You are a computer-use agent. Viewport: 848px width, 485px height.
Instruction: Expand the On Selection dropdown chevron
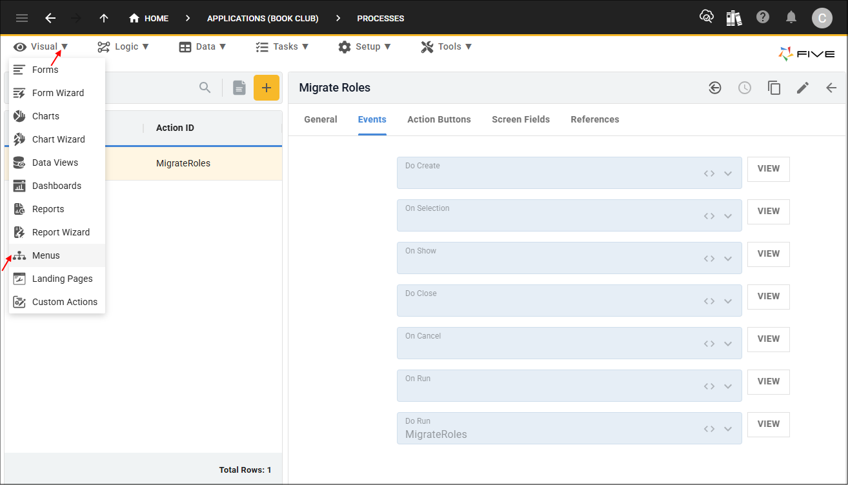pos(728,216)
